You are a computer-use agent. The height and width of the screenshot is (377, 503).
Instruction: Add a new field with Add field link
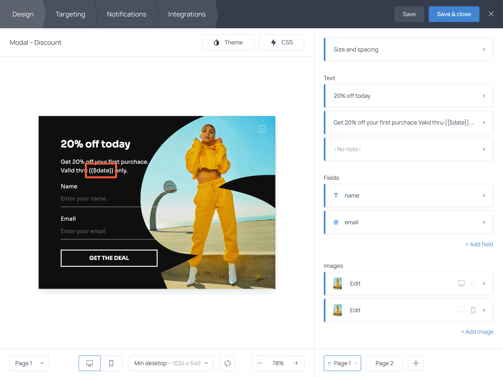(x=479, y=244)
